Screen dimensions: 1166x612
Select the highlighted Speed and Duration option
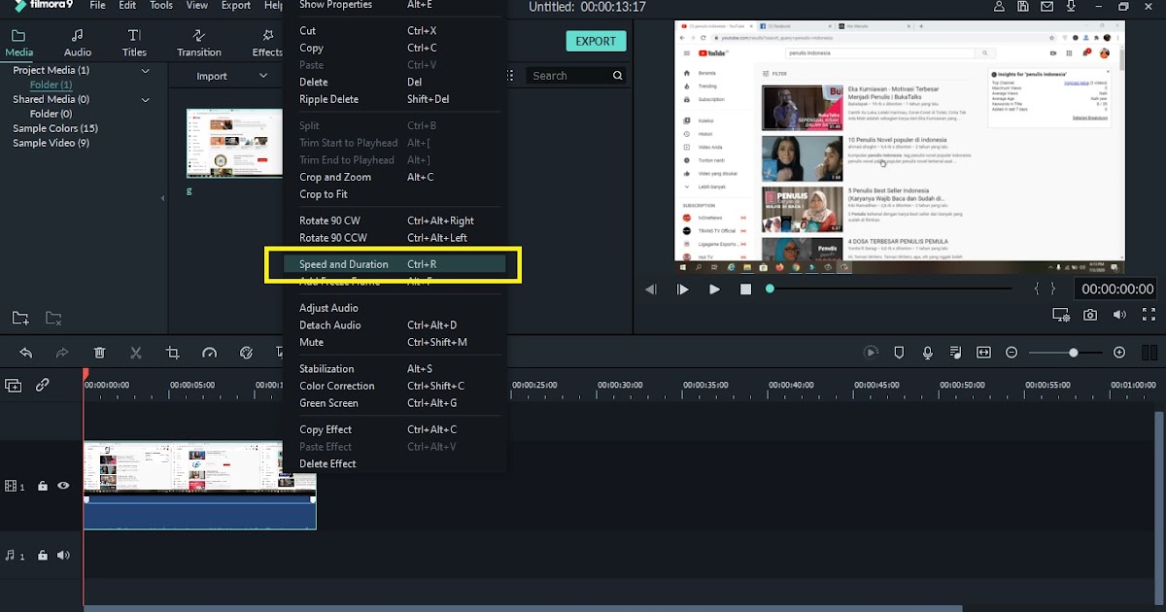click(343, 263)
